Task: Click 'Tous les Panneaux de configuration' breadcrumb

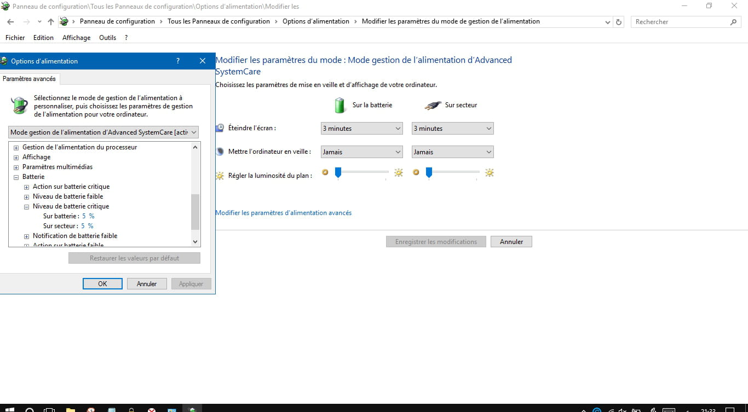Action: 218,22
